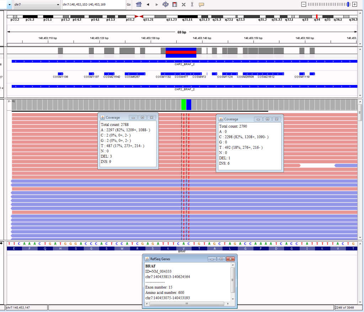Minimize the right Coverage popup window

pyautogui.click(x=258, y=119)
